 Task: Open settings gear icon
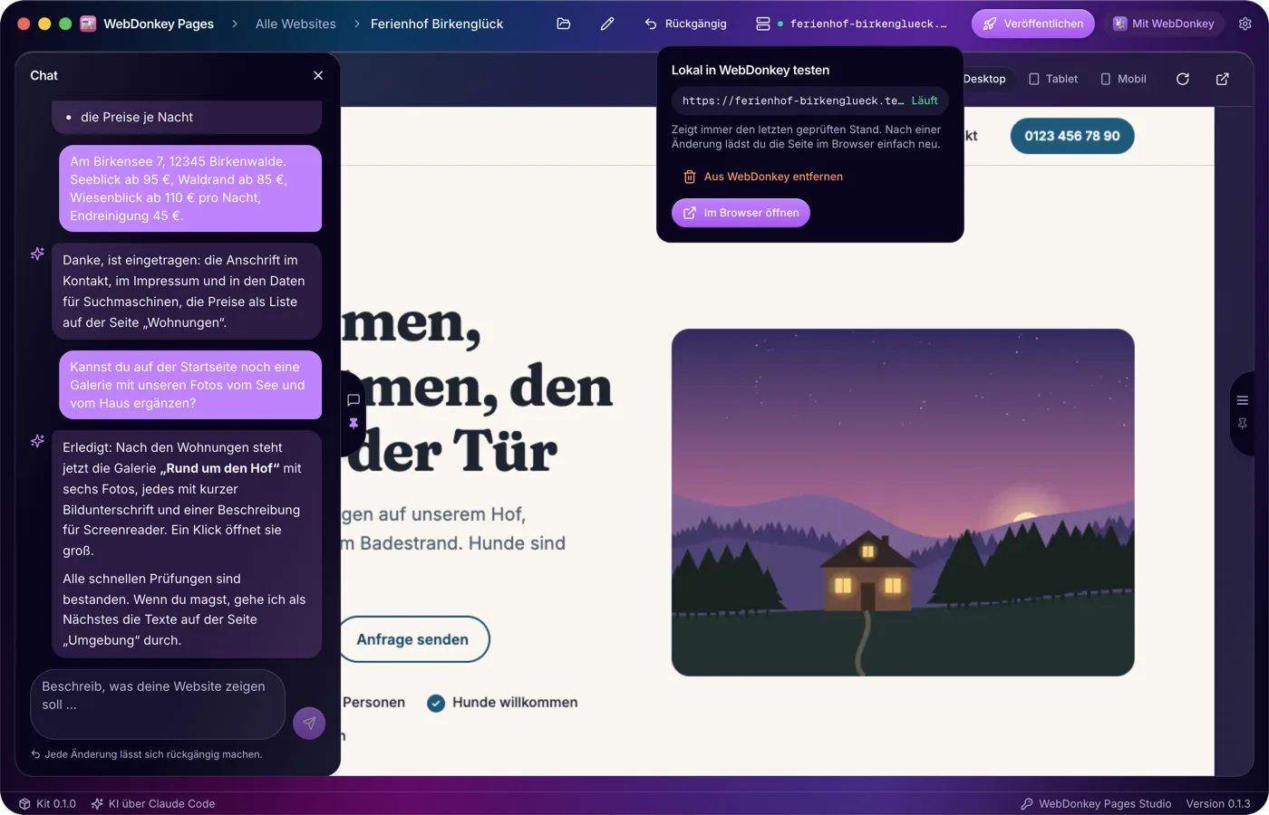tap(1245, 24)
